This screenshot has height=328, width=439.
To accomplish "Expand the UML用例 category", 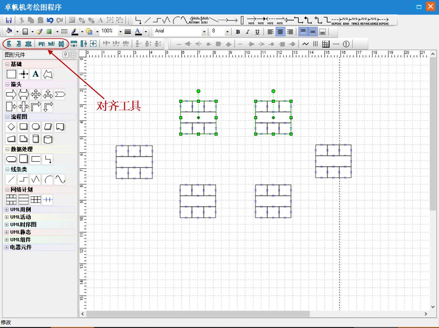I will (6, 209).
